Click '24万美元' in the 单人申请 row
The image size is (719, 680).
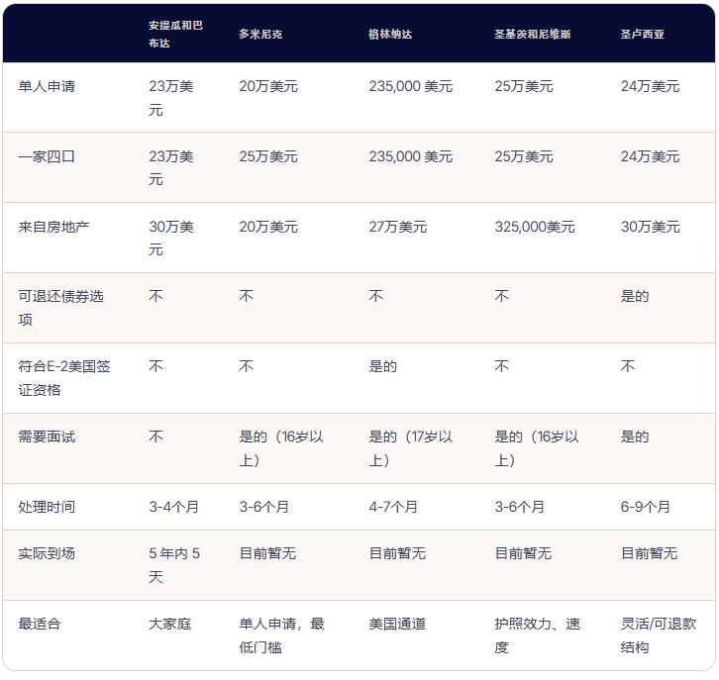pos(650,86)
